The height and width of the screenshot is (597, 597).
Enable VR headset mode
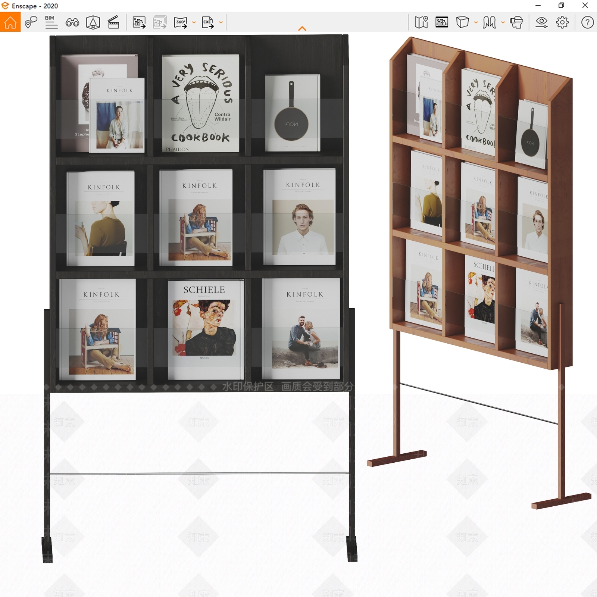click(x=516, y=22)
